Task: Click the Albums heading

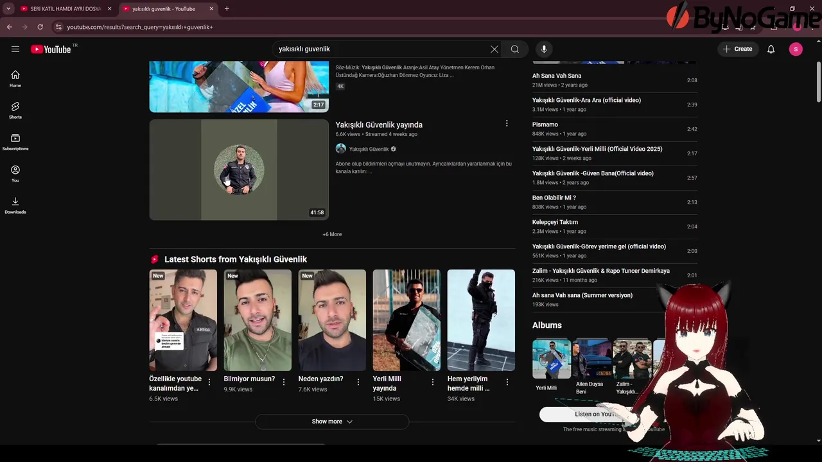Action: [547, 325]
